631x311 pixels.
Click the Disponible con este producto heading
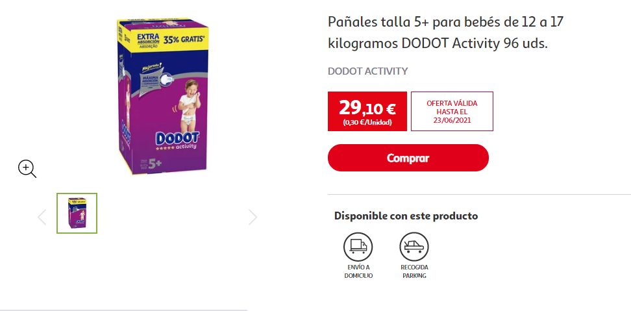click(x=406, y=216)
